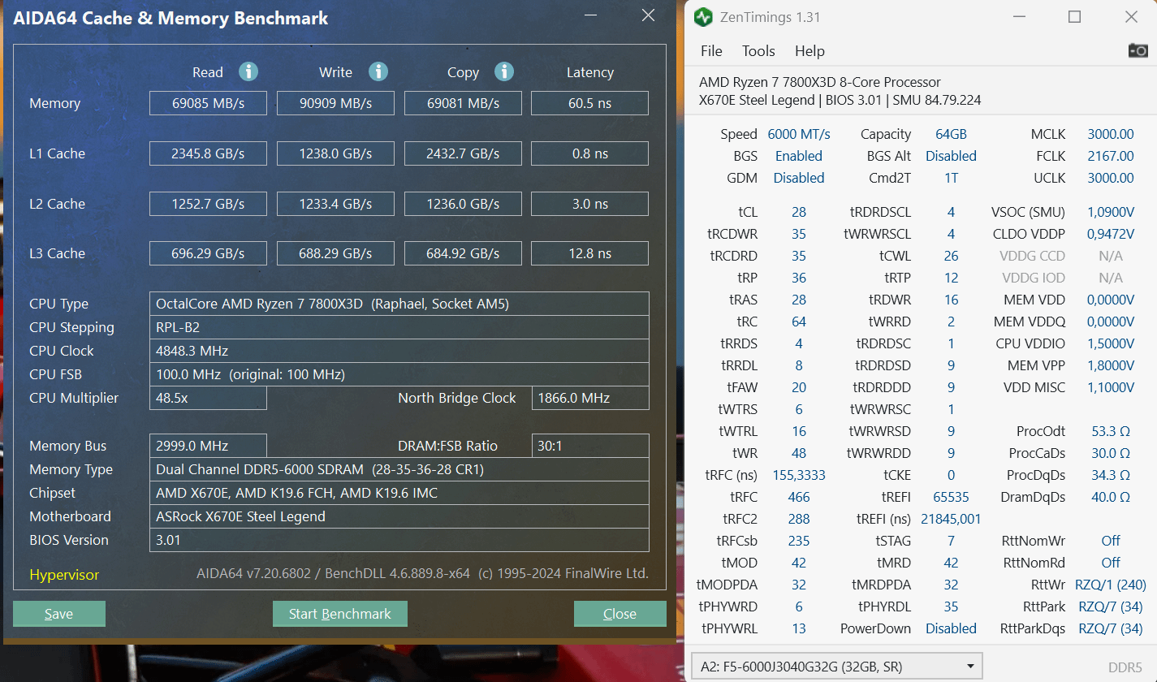Select L2 Cache Read value 1252.7 GB/s

tap(209, 204)
